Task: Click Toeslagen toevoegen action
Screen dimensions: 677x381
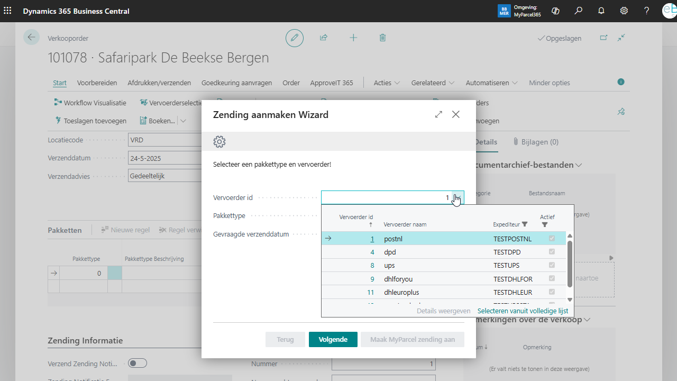Action: coord(90,121)
